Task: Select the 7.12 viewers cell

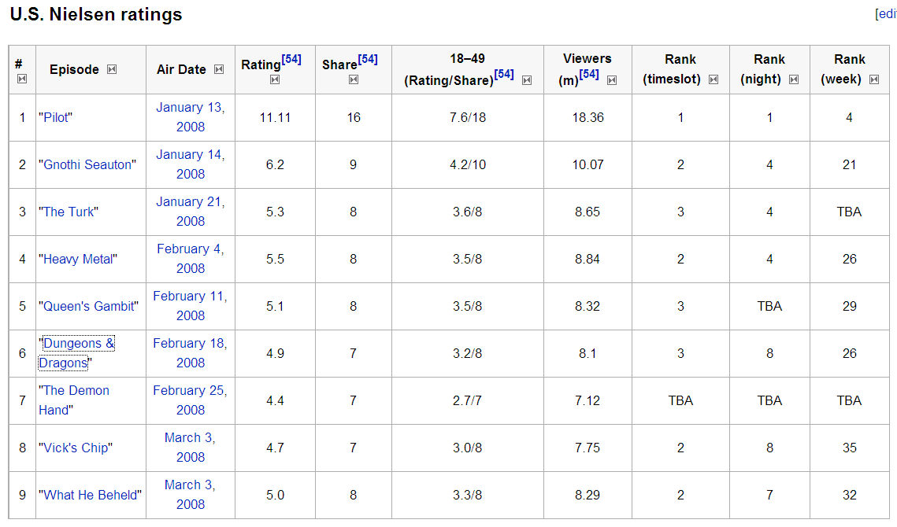Action: [588, 400]
